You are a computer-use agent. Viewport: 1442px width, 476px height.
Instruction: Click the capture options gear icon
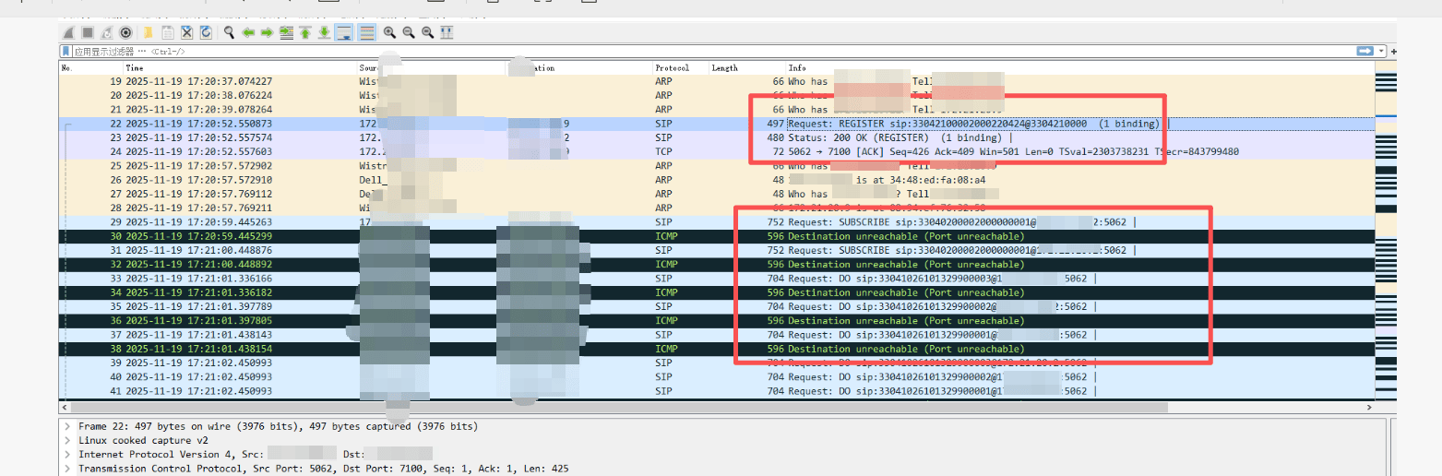click(x=125, y=32)
